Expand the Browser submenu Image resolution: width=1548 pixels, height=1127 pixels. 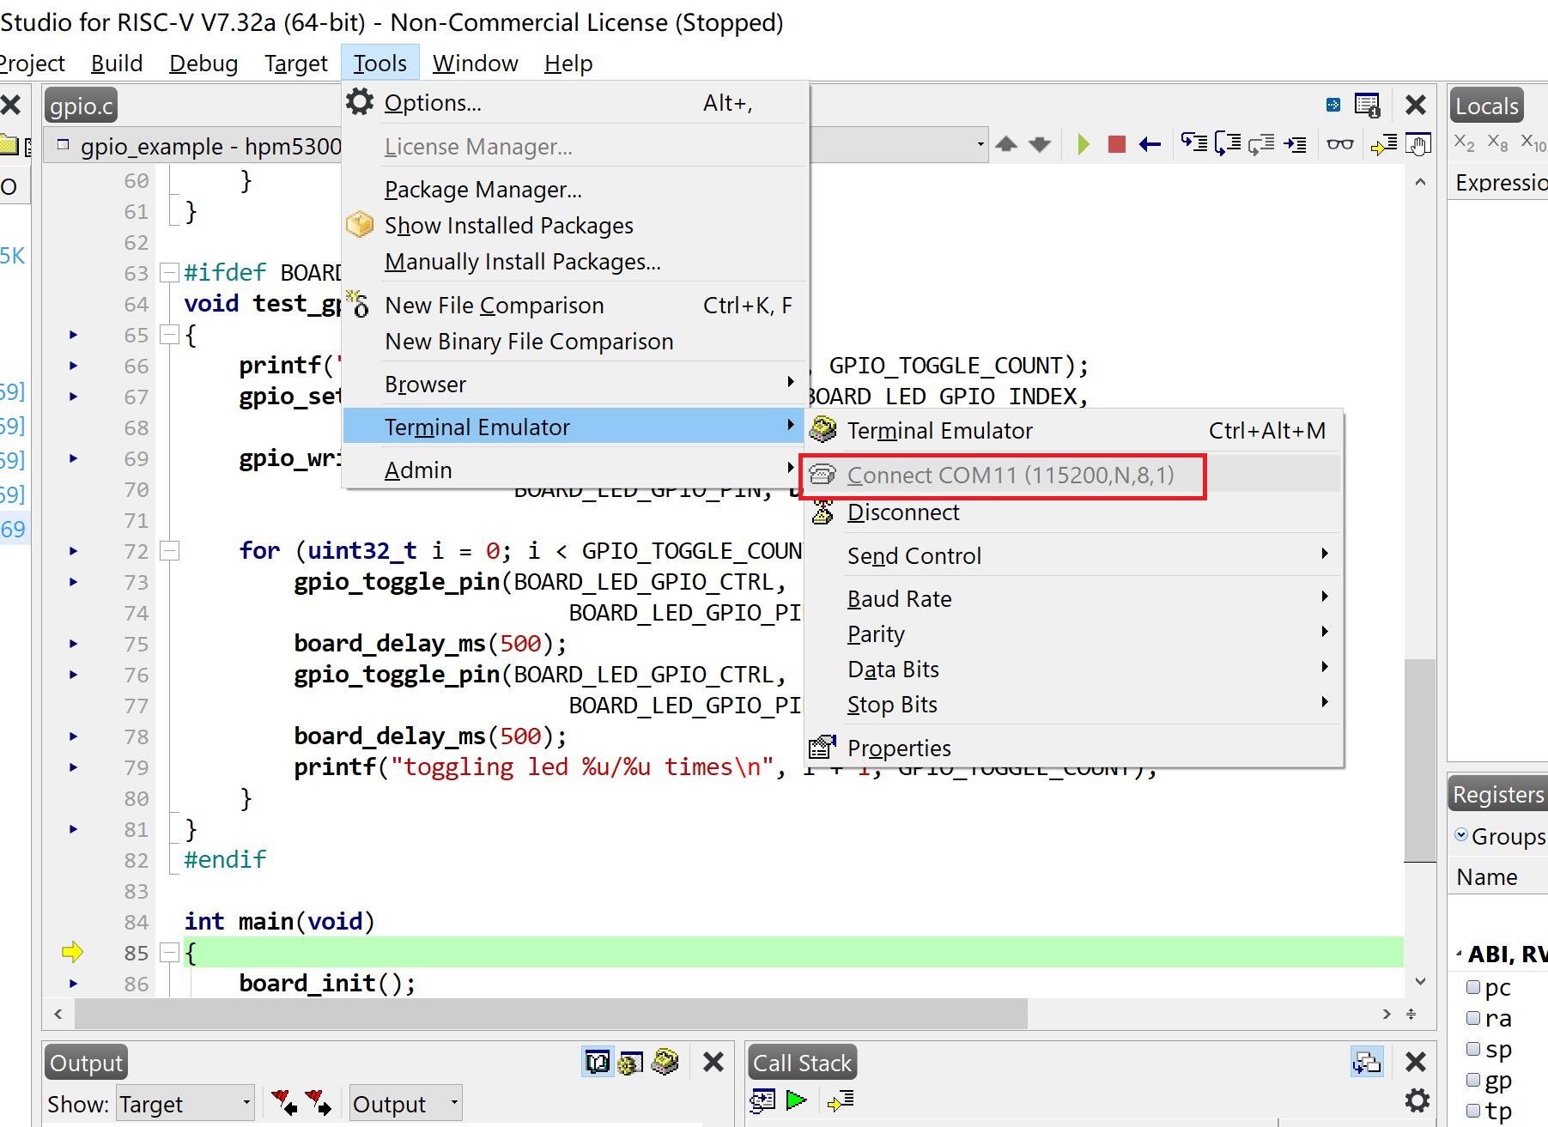[x=575, y=384]
